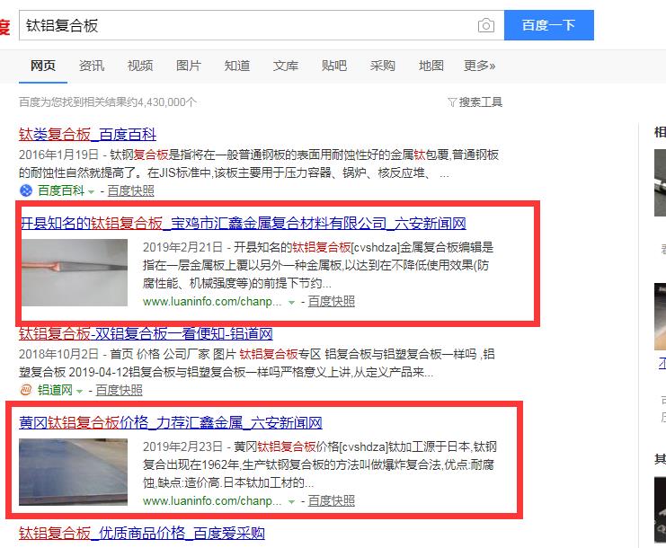Click the camera image search icon
The width and height of the screenshot is (666, 548).
coord(486,25)
